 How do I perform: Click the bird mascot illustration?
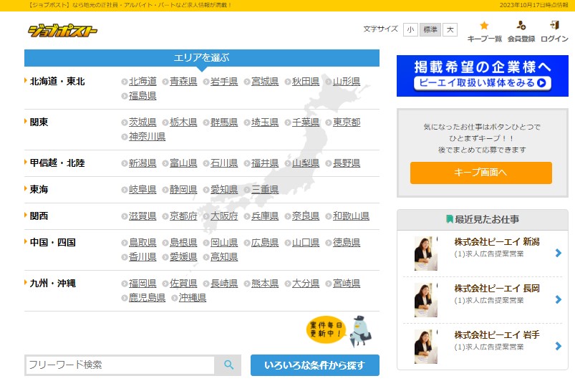(x=360, y=331)
